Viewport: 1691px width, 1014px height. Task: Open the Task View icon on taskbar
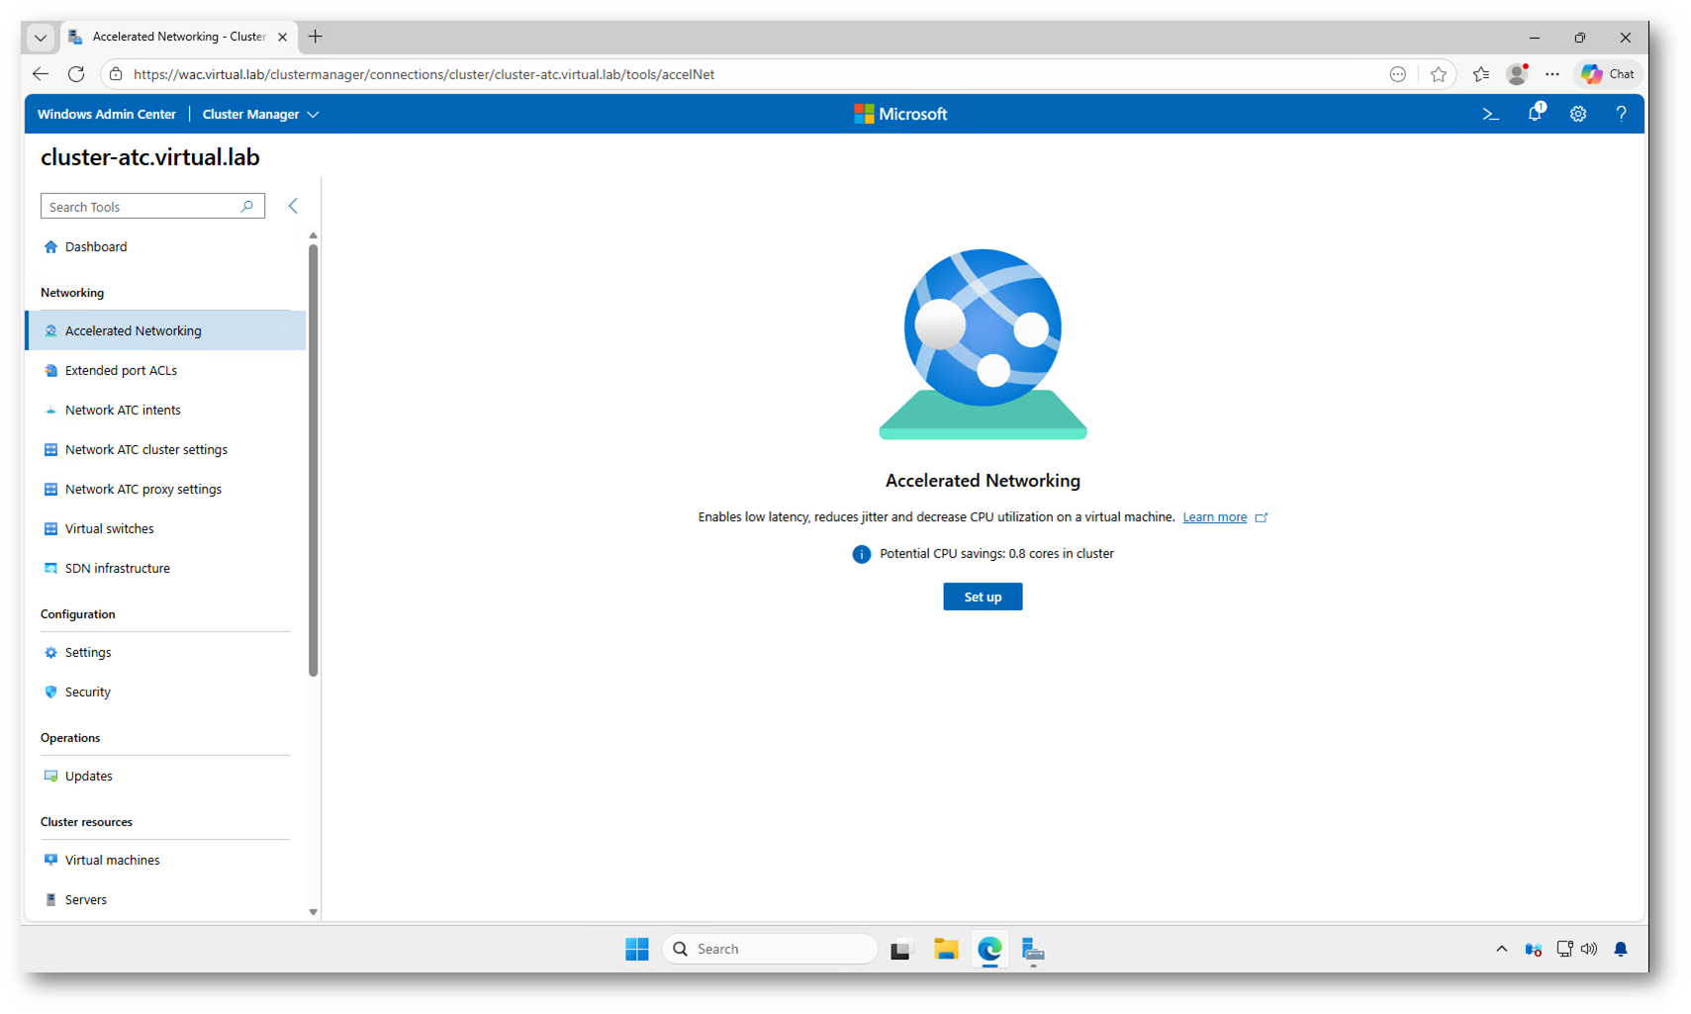[x=900, y=950]
